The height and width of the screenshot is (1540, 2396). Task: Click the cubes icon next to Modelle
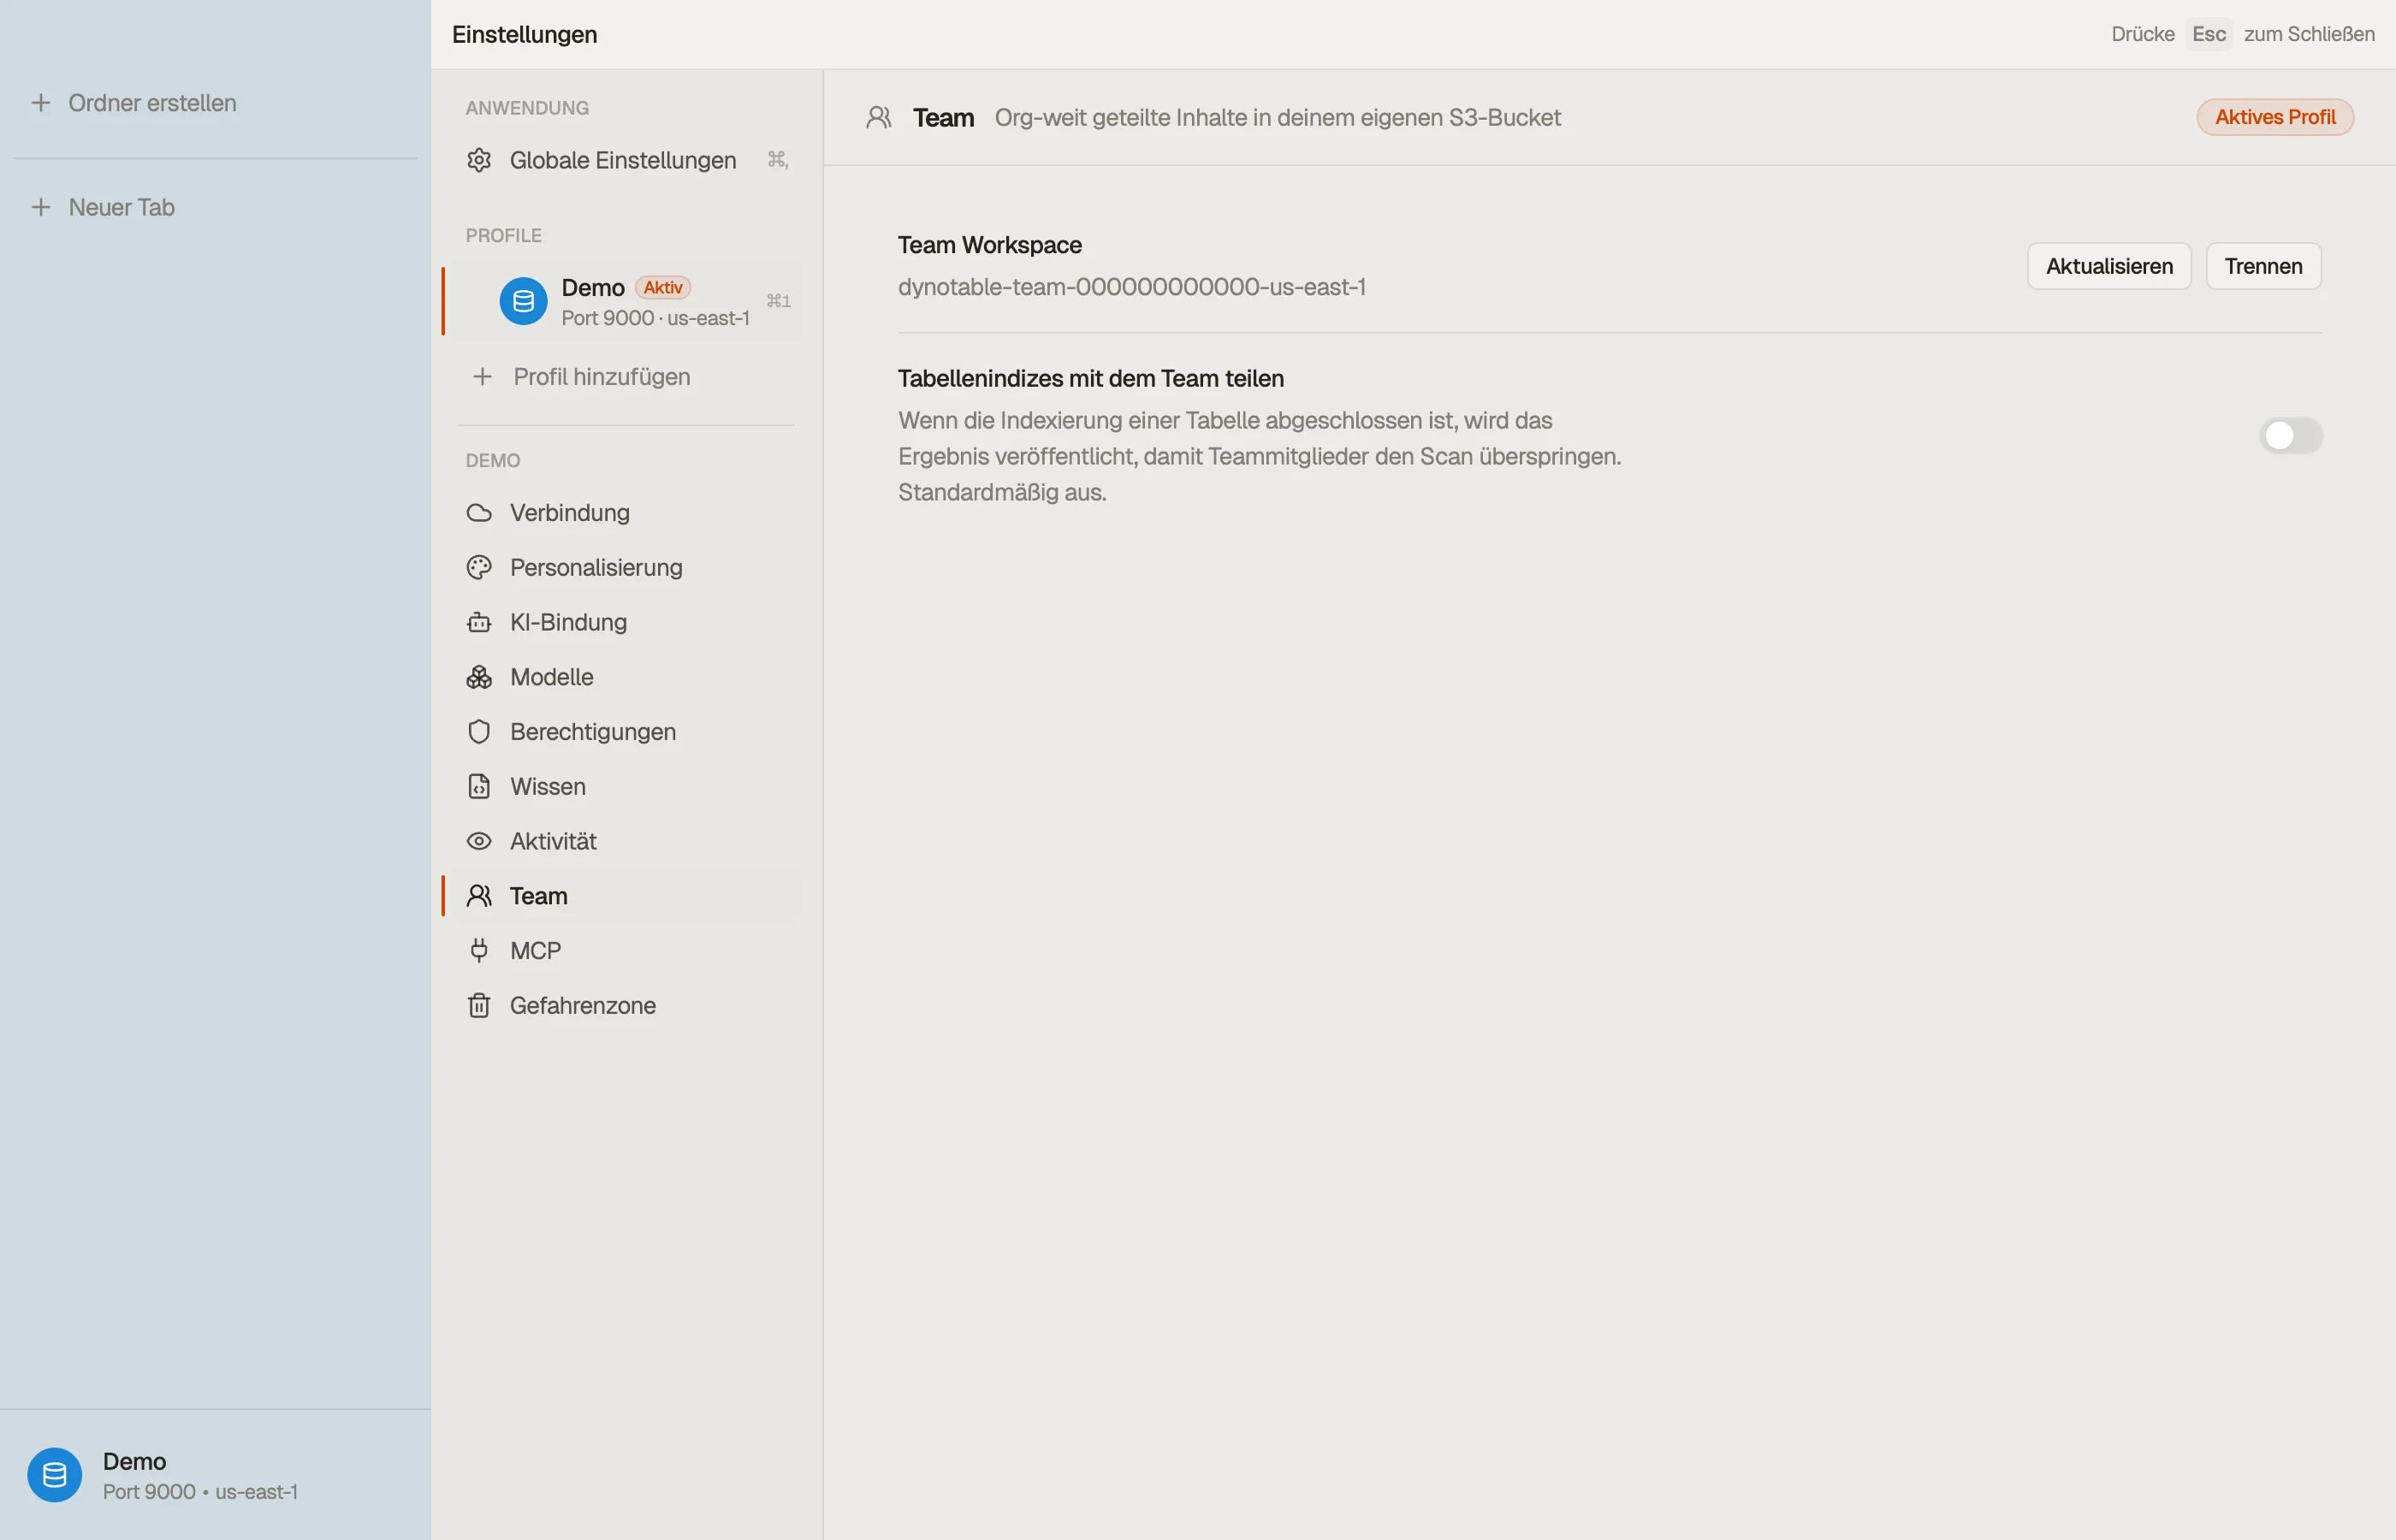pos(479,677)
